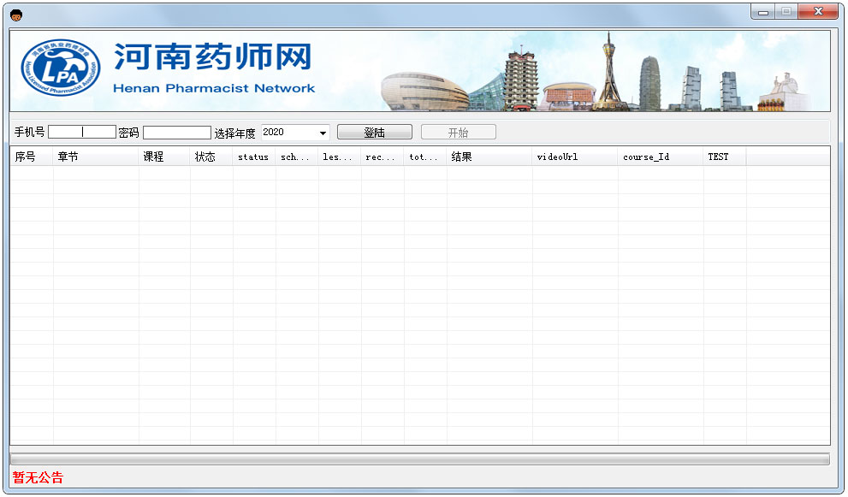Click the 开始 start button
This screenshot has height=497, width=848.
coord(458,133)
